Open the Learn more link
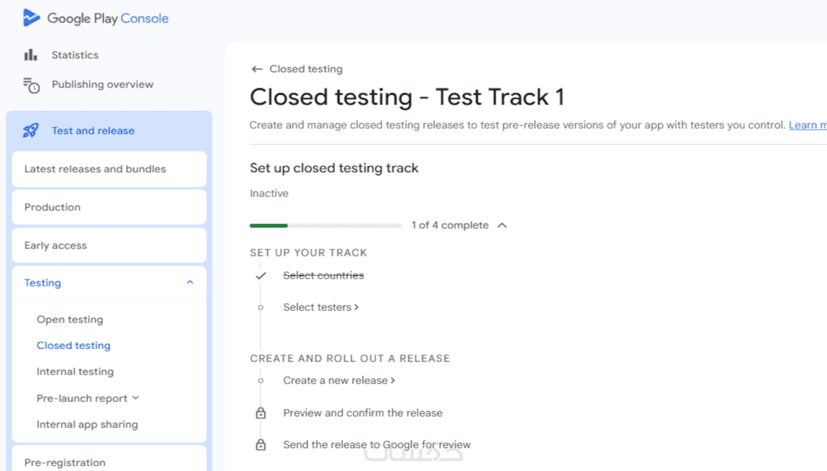 coord(808,125)
